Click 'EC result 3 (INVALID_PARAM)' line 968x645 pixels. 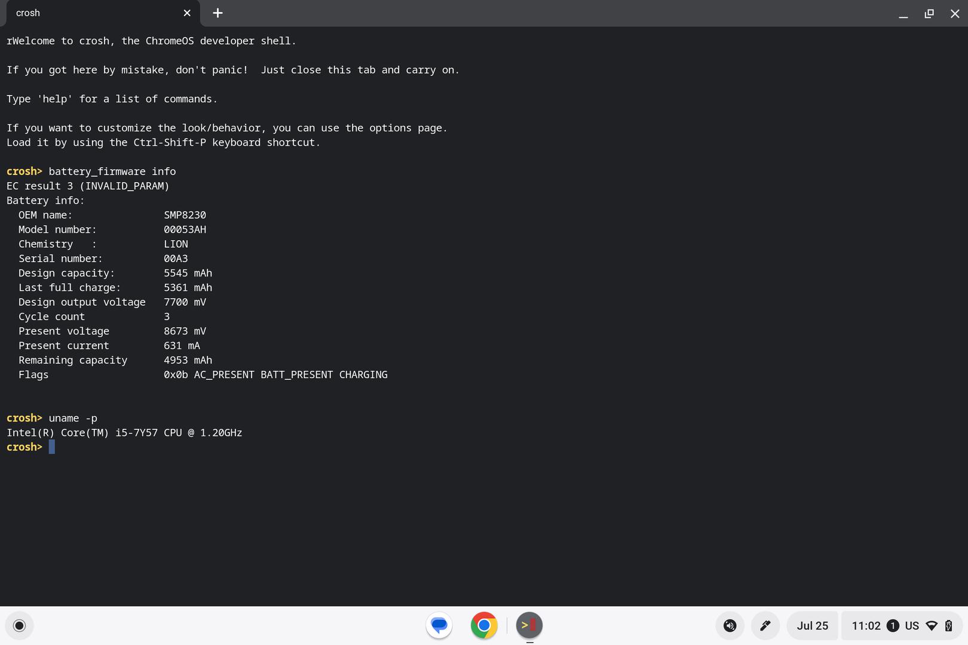88,186
